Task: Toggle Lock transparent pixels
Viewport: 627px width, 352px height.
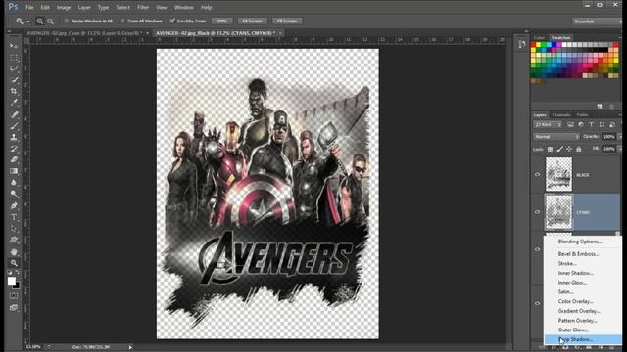Action: point(550,149)
